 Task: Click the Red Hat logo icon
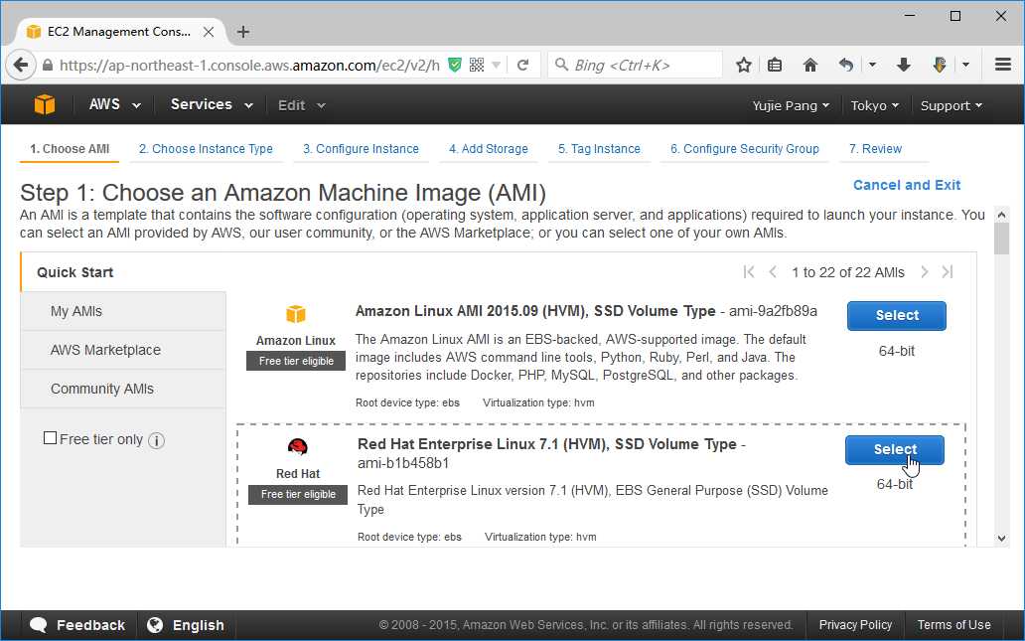click(x=297, y=447)
